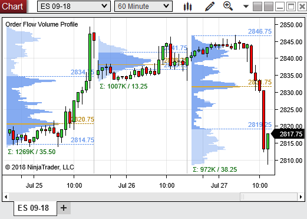This screenshot has width=307, height=219.
Task: Click the scrollbar left arrow
Action: (x=6, y=197)
